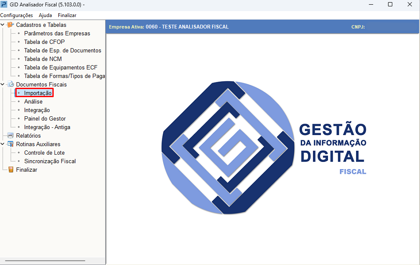Select Integração under Documentos Fiscais
This screenshot has width=420, height=265.
coord(37,110)
